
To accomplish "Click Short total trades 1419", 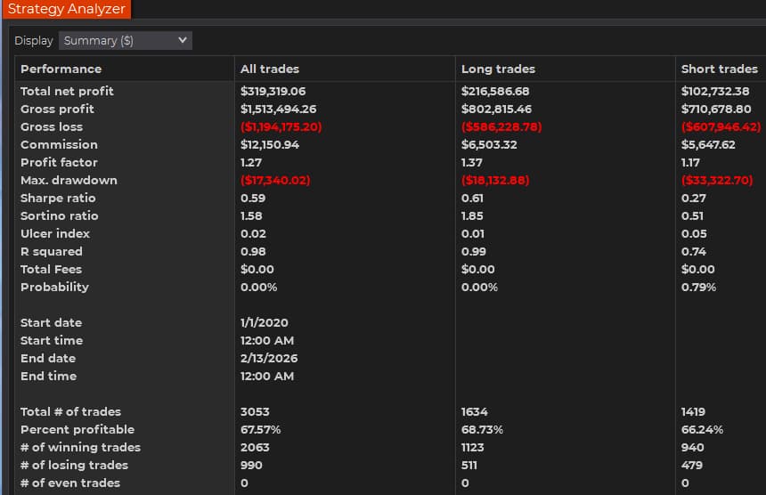I will (x=693, y=411).
